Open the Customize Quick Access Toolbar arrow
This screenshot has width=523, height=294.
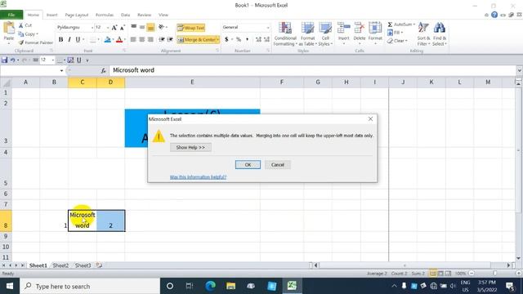click(x=87, y=60)
